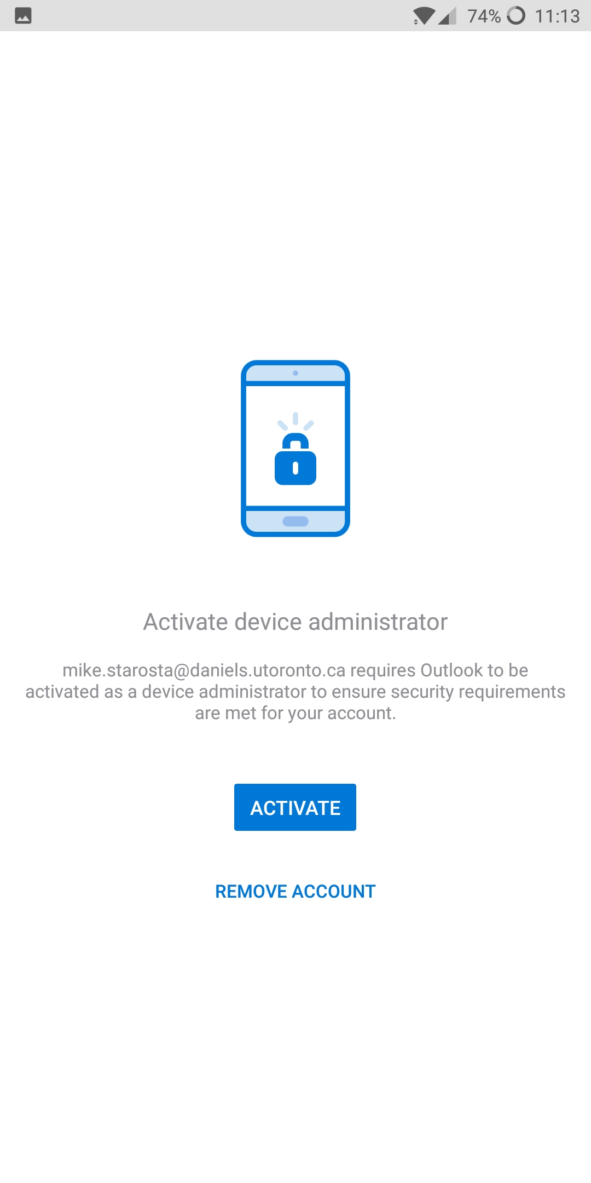Tap the mike.starosta@daniels.utoronto.ca email address
Image resolution: width=591 pixels, height=1183 pixels.
click(x=204, y=670)
